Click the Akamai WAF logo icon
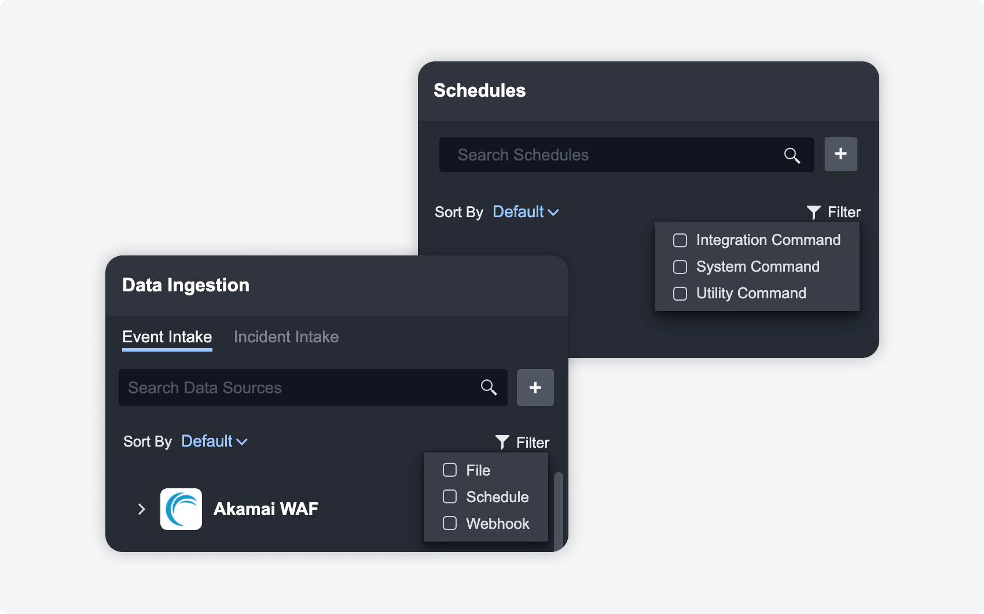This screenshot has height=614, width=984. (181, 509)
